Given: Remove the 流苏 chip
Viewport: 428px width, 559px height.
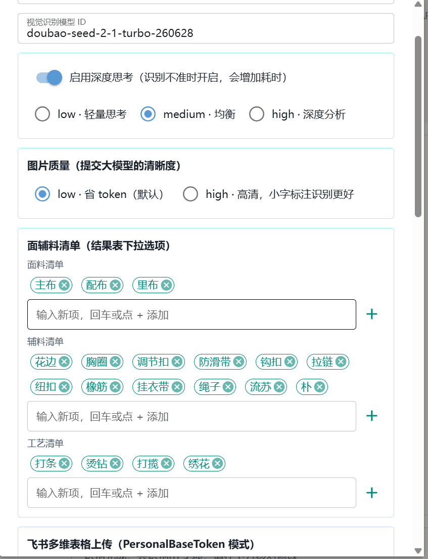Looking at the screenshot, I should click(x=279, y=387).
